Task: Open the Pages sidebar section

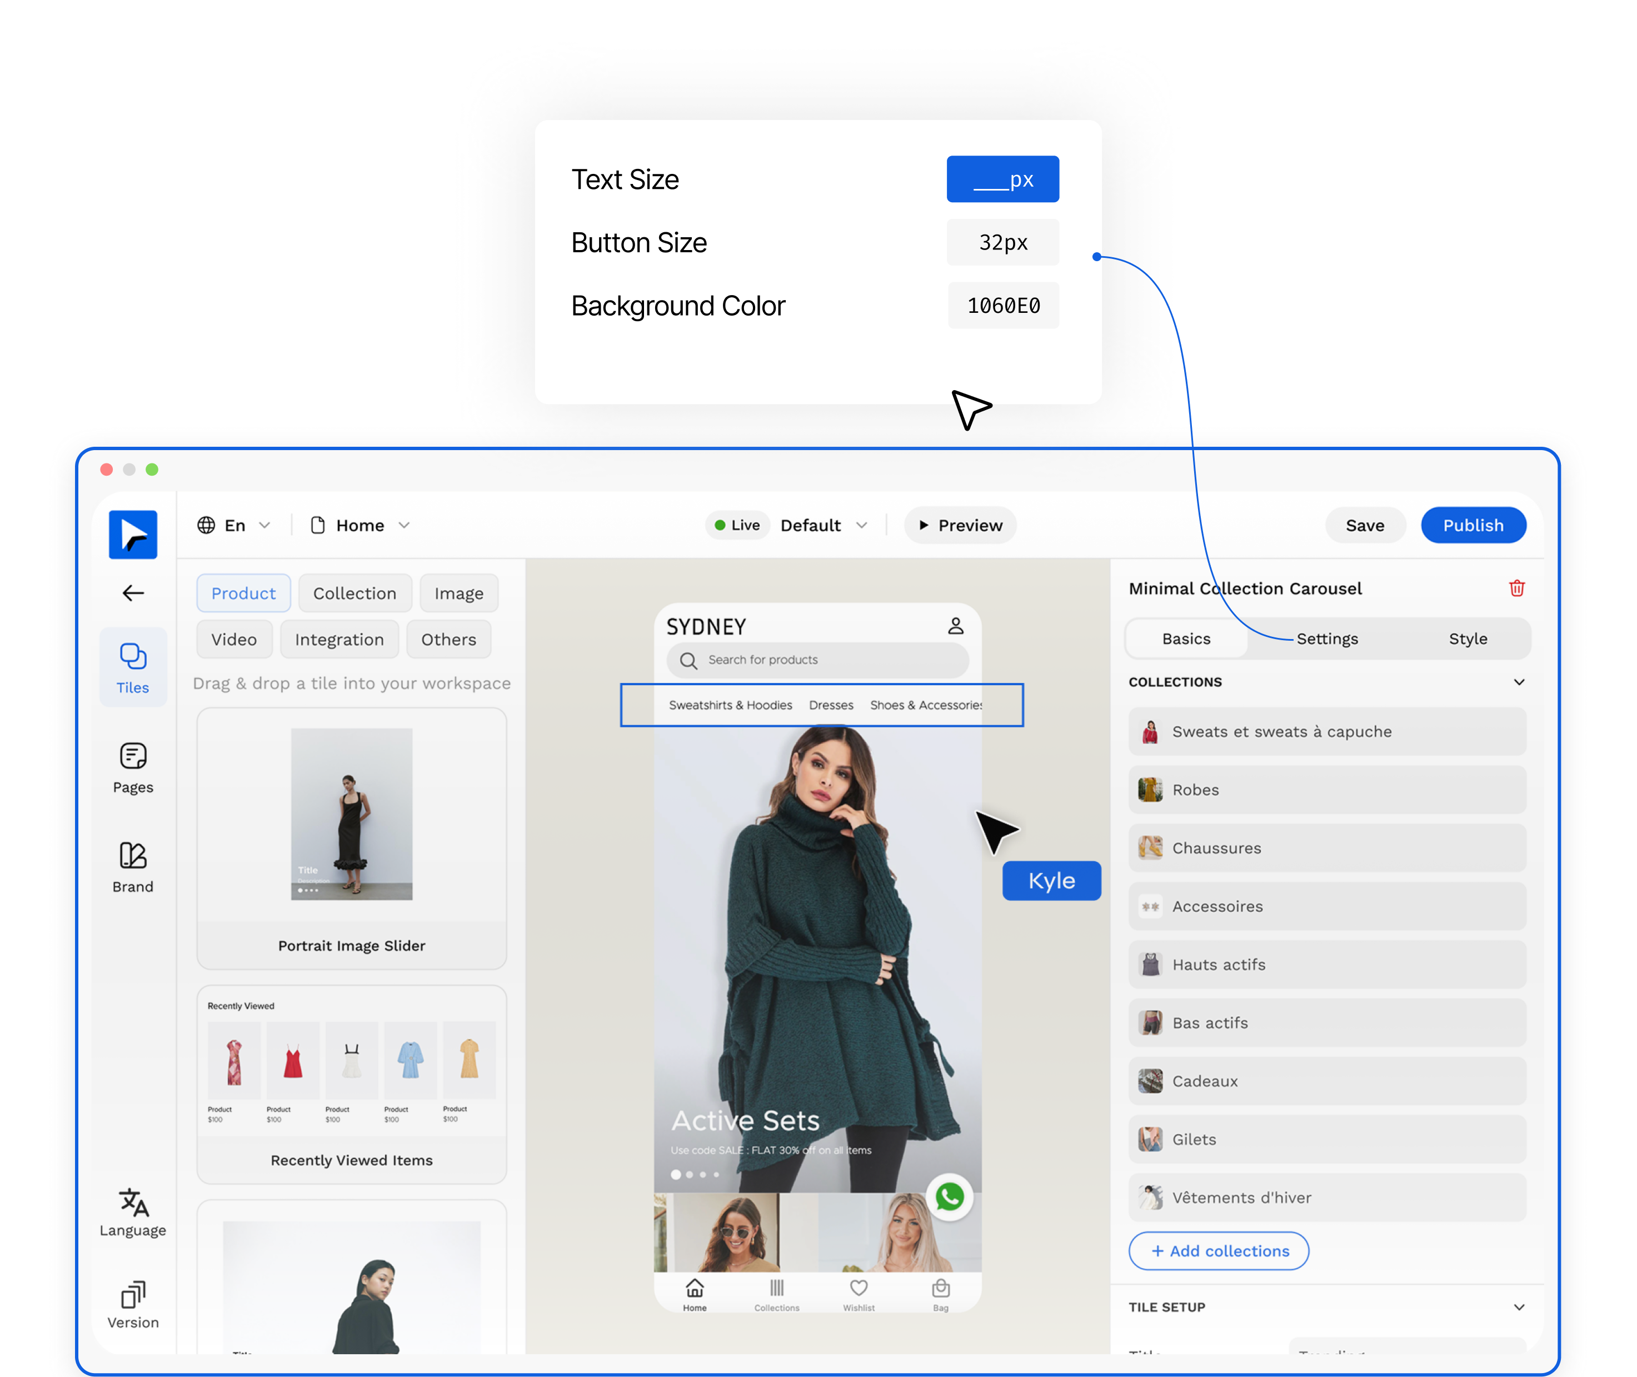Action: (133, 767)
